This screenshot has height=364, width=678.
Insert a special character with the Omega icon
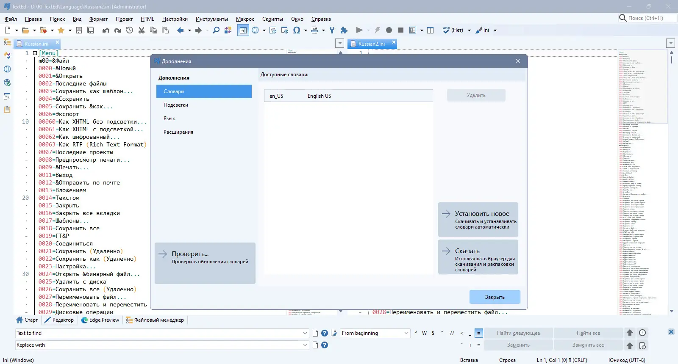pyautogui.click(x=297, y=30)
